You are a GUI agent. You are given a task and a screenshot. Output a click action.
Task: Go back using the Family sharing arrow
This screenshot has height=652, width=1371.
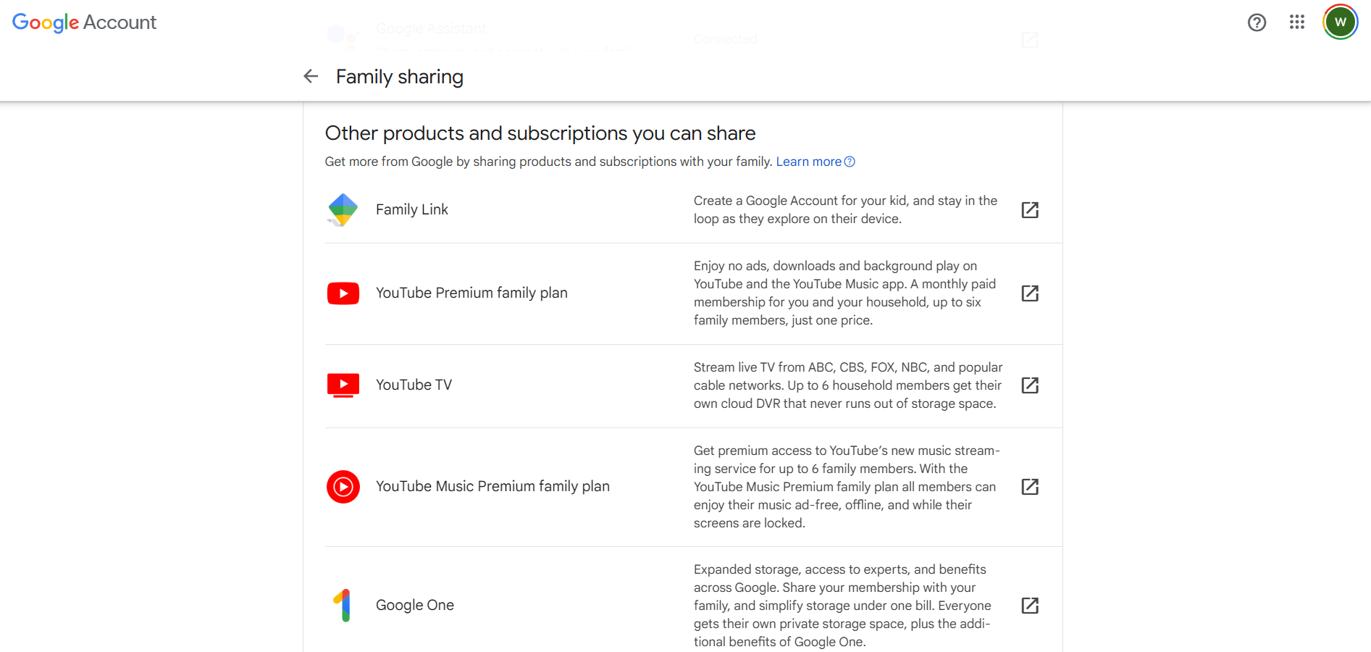[311, 76]
